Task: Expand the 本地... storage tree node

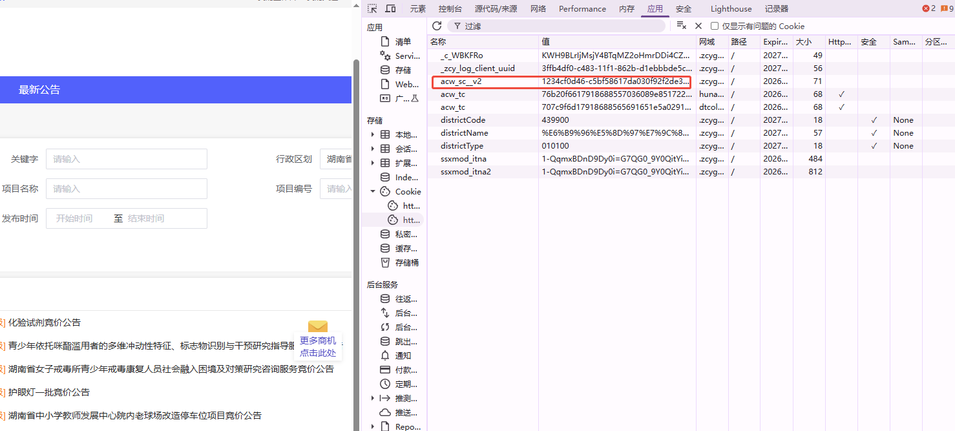Action: 372,134
